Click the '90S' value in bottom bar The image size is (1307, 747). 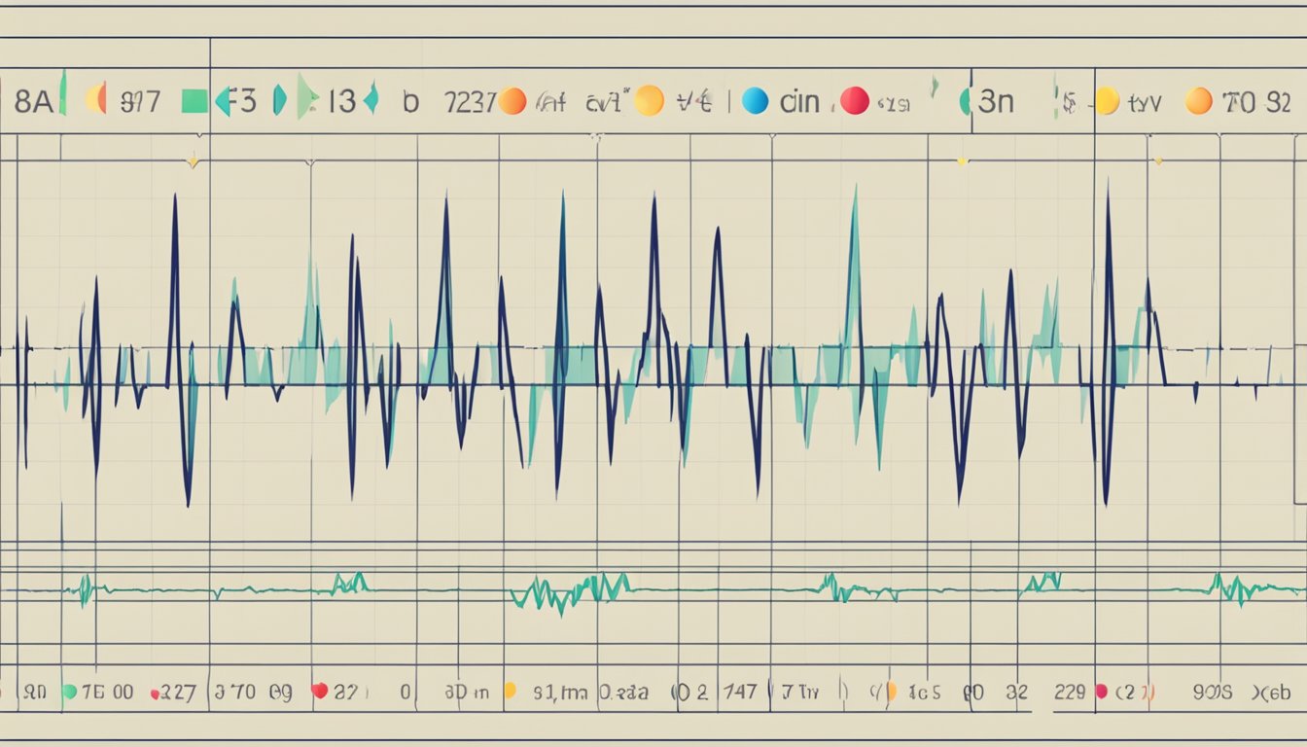pyautogui.click(x=1212, y=693)
